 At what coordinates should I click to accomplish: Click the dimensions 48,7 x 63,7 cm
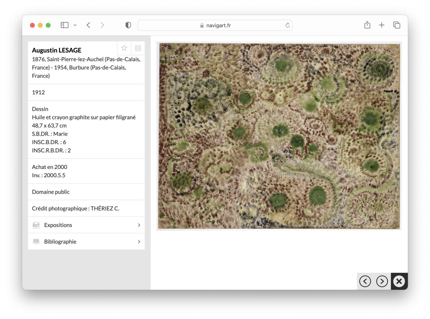coord(49,126)
